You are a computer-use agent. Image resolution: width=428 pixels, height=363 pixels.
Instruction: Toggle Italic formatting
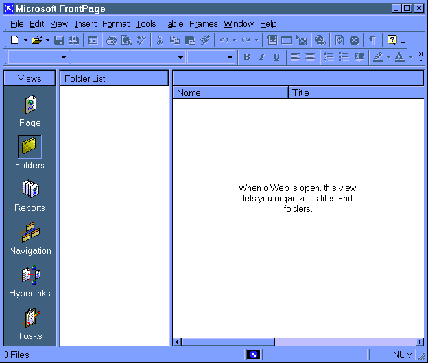click(261, 57)
